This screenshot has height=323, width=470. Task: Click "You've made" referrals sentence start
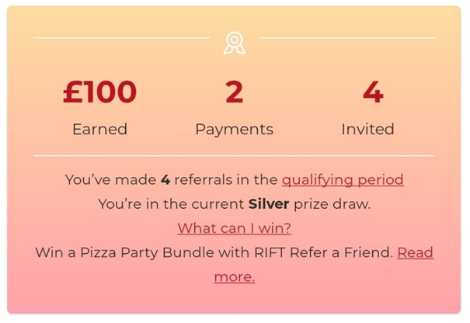click(110, 180)
